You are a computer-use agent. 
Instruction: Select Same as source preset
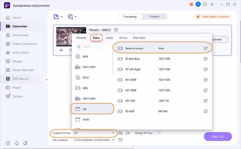point(163,48)
